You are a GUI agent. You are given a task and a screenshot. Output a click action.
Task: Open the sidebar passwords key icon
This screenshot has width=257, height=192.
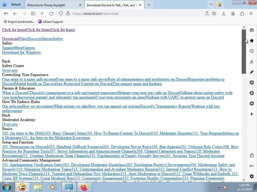point(252,166)
